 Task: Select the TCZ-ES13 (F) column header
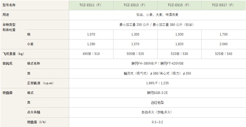(x=135, y=5)
